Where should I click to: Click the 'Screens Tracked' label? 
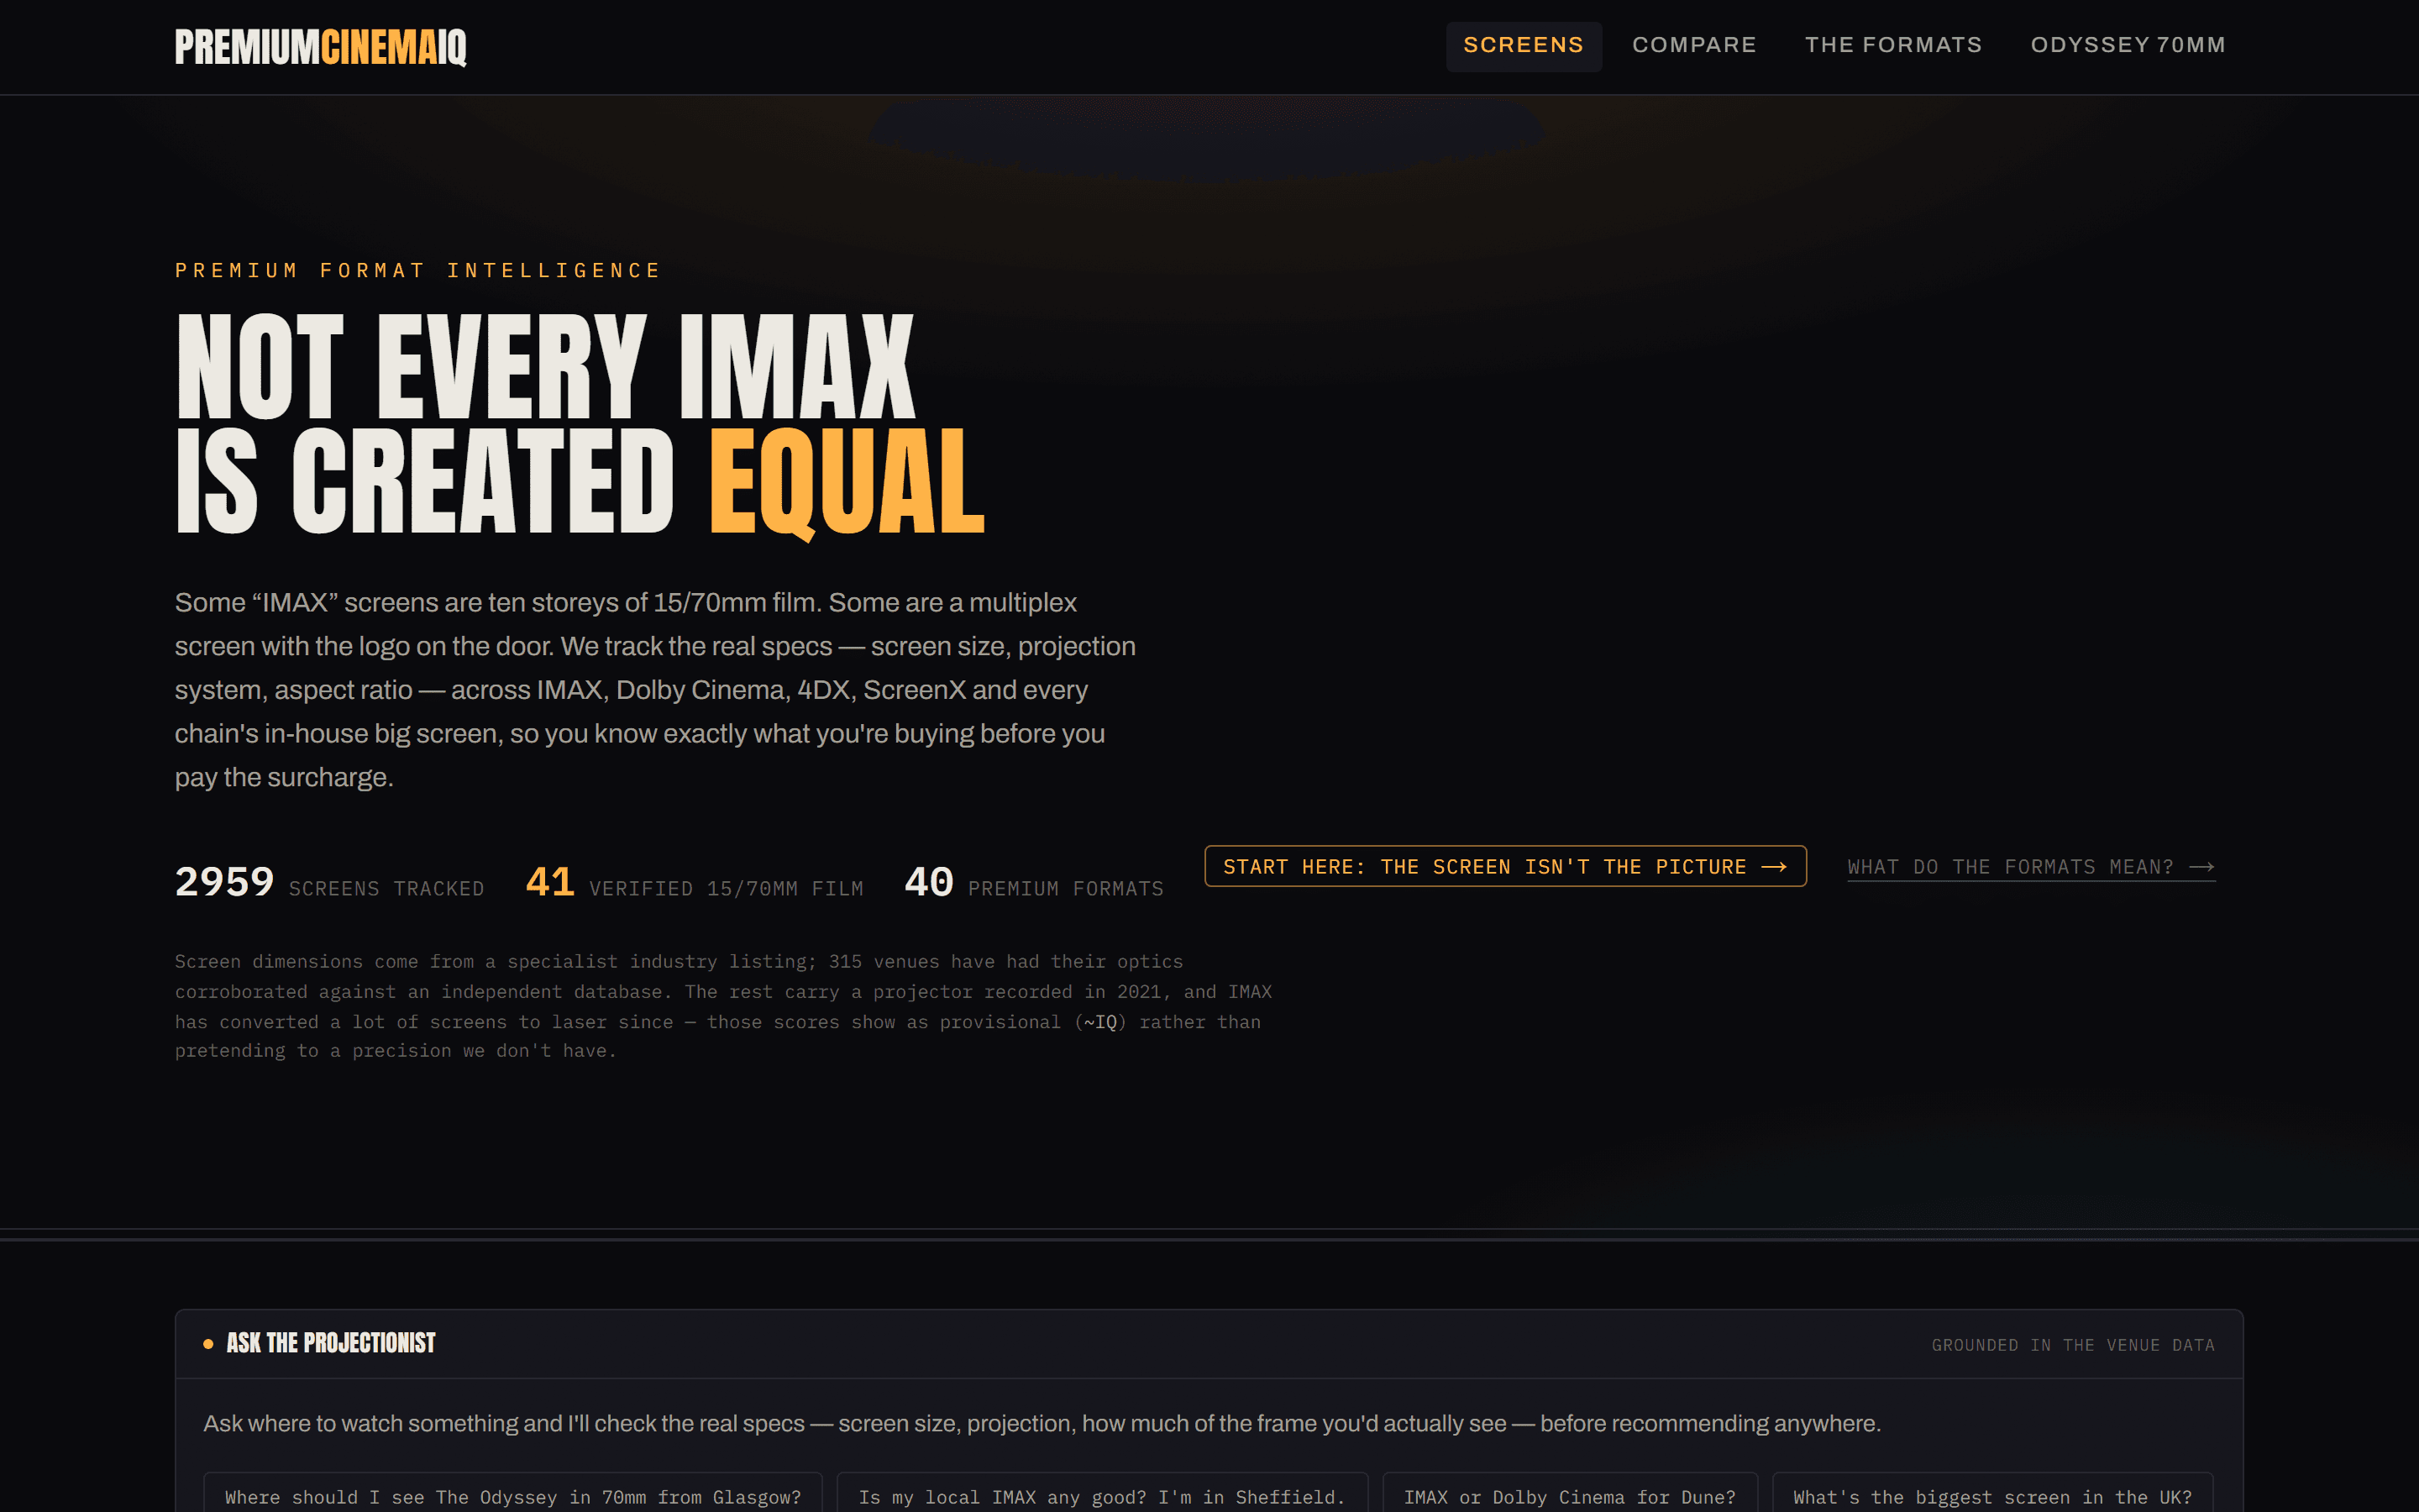coord(387,889)
